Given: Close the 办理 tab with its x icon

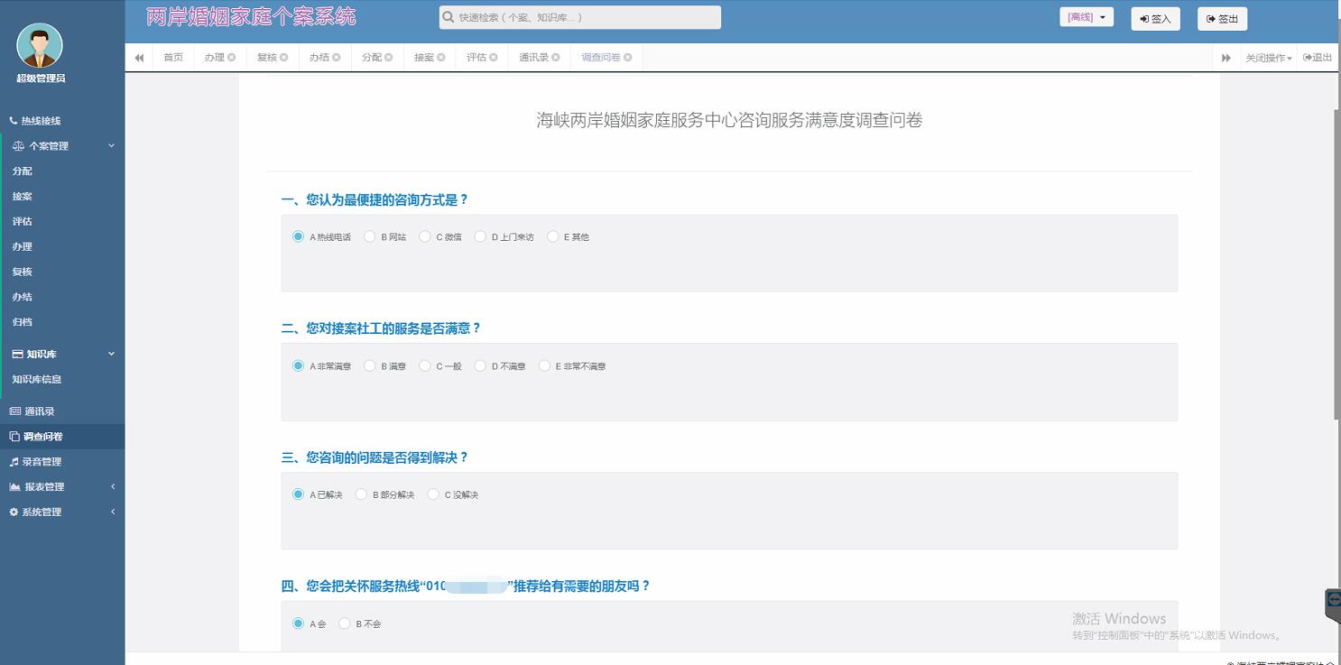Looking at the screenshot, I should pos(232,58).
